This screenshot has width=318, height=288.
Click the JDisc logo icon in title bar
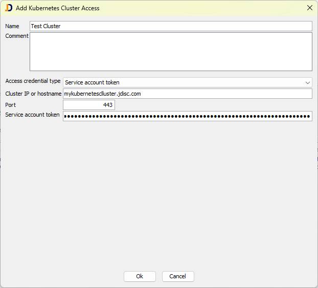[x=9, y=8]
